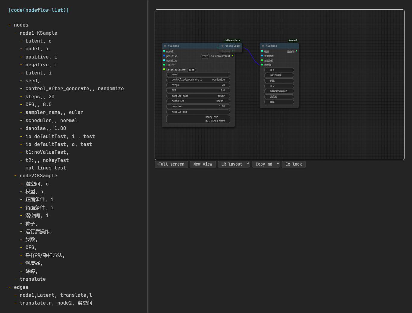Click the 负面条件 input port dot
The width and height of the screenshot is (412, 313).
click(262, 60)
